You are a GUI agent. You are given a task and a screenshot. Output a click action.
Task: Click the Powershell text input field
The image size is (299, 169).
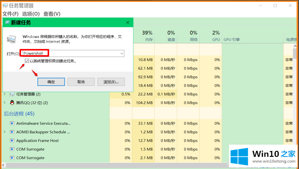71,53
